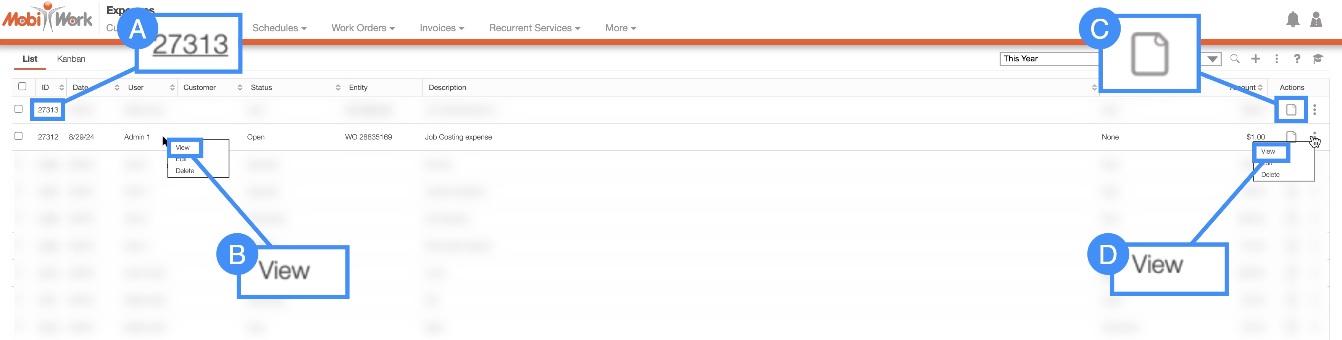Click the MobiWork logo
The width and height of the screenshot is (1342, 340).
tap(48, 19)
